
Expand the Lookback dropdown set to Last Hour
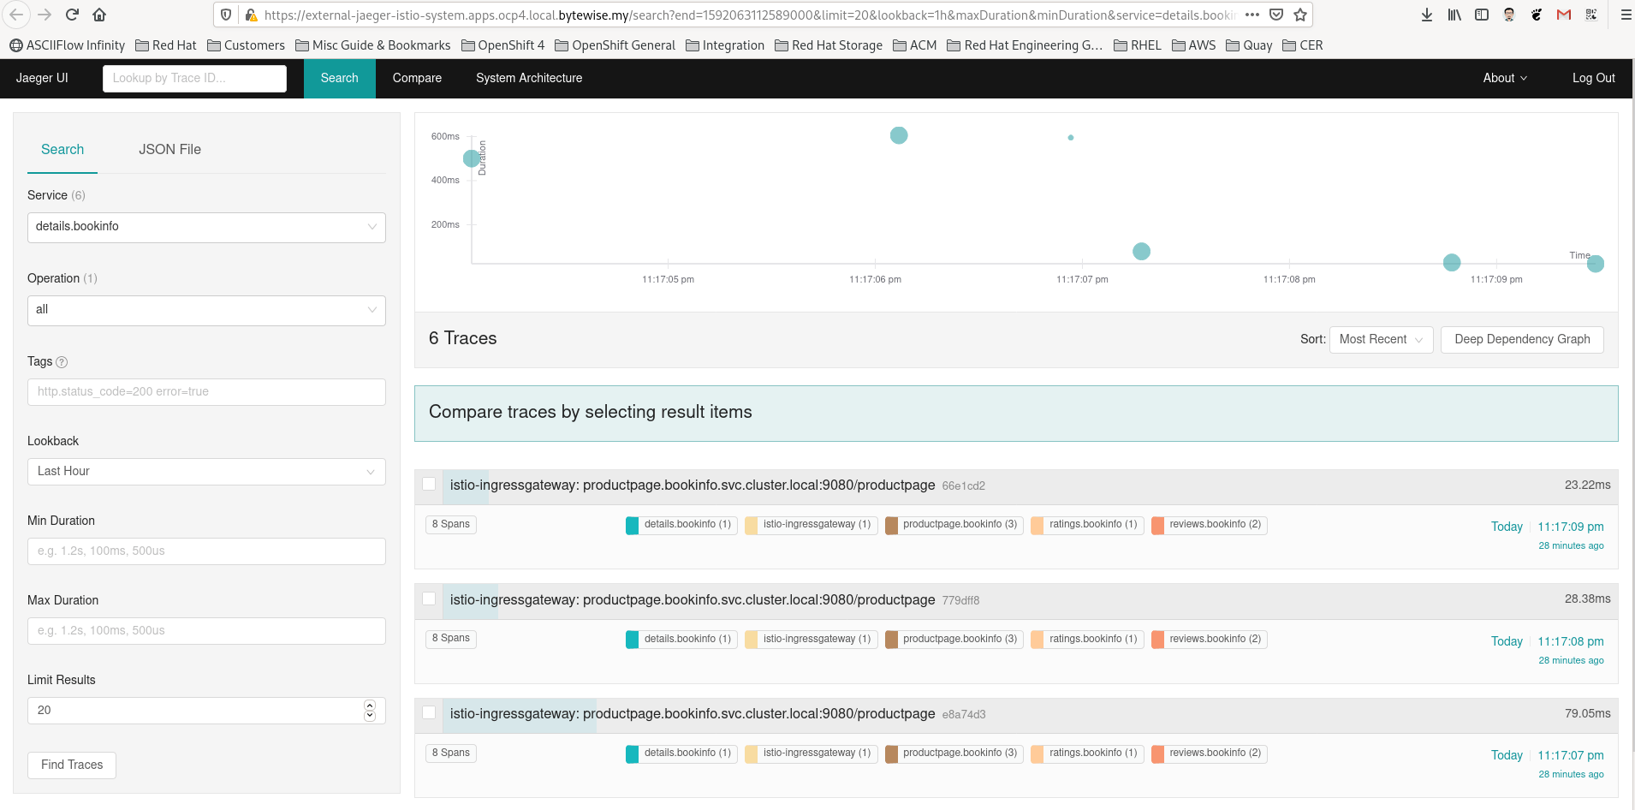click(x=206, y=472)
